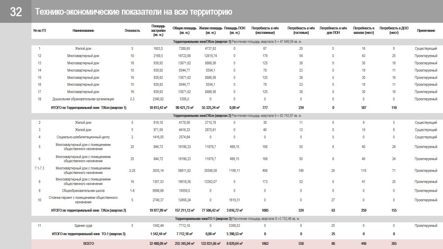Click the 'Площадь ПОН' column header

234,30
